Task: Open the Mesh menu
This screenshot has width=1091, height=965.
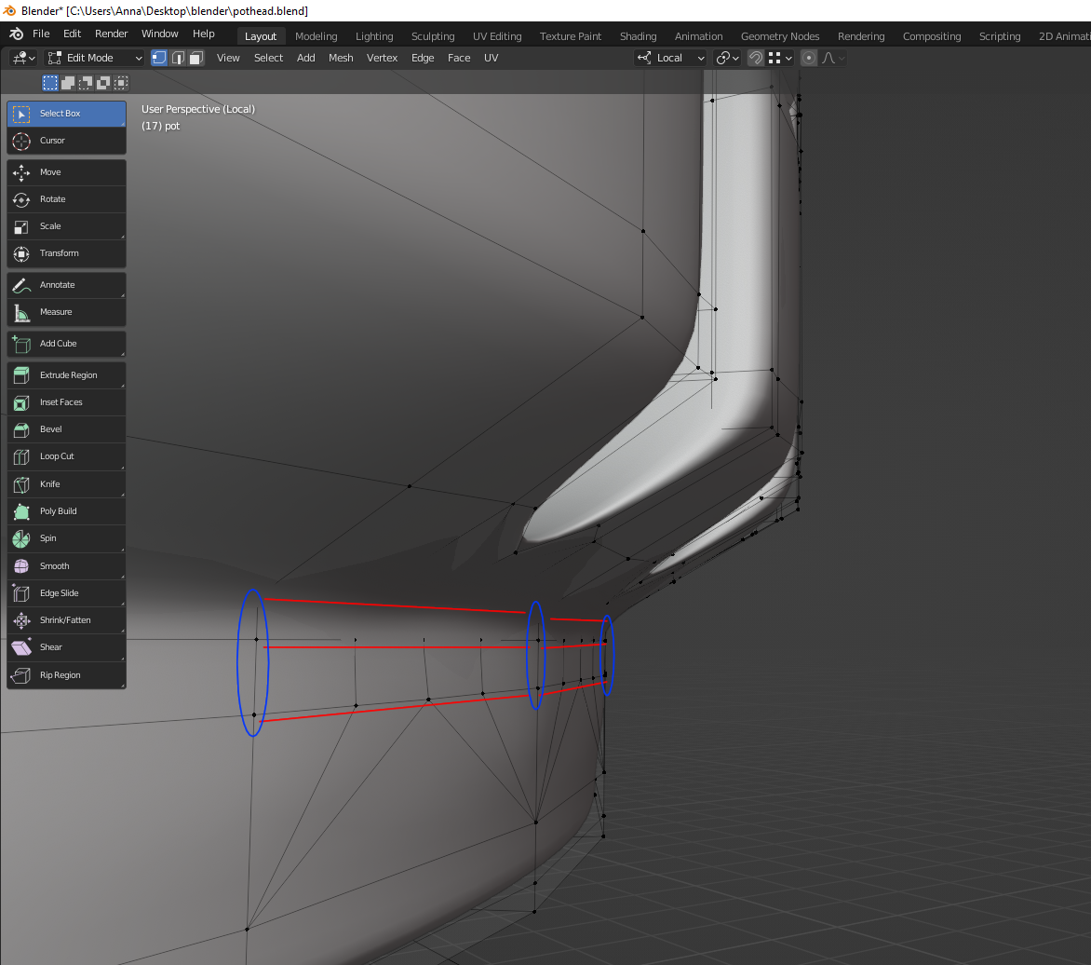Action: (x=341, y=58)
